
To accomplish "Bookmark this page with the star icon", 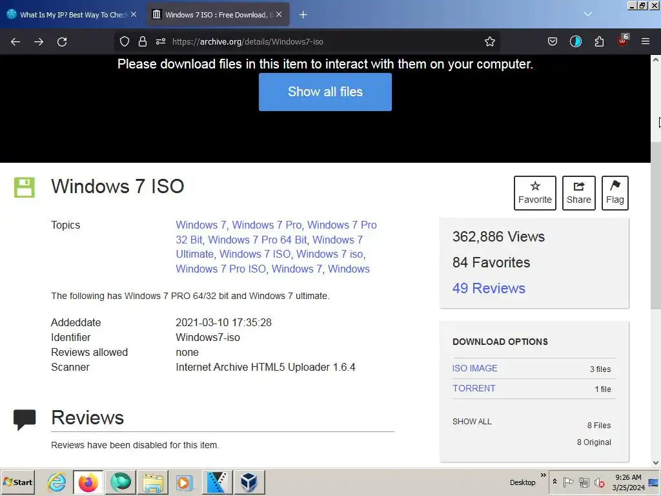I will (489, 41).
